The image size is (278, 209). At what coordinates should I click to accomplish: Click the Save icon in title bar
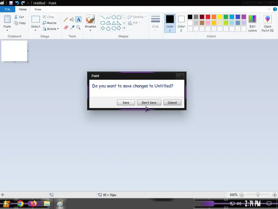click(x=11, y=3)
